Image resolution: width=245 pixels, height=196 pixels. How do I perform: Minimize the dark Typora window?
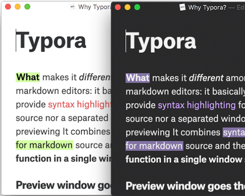click(x=127, y=7)
